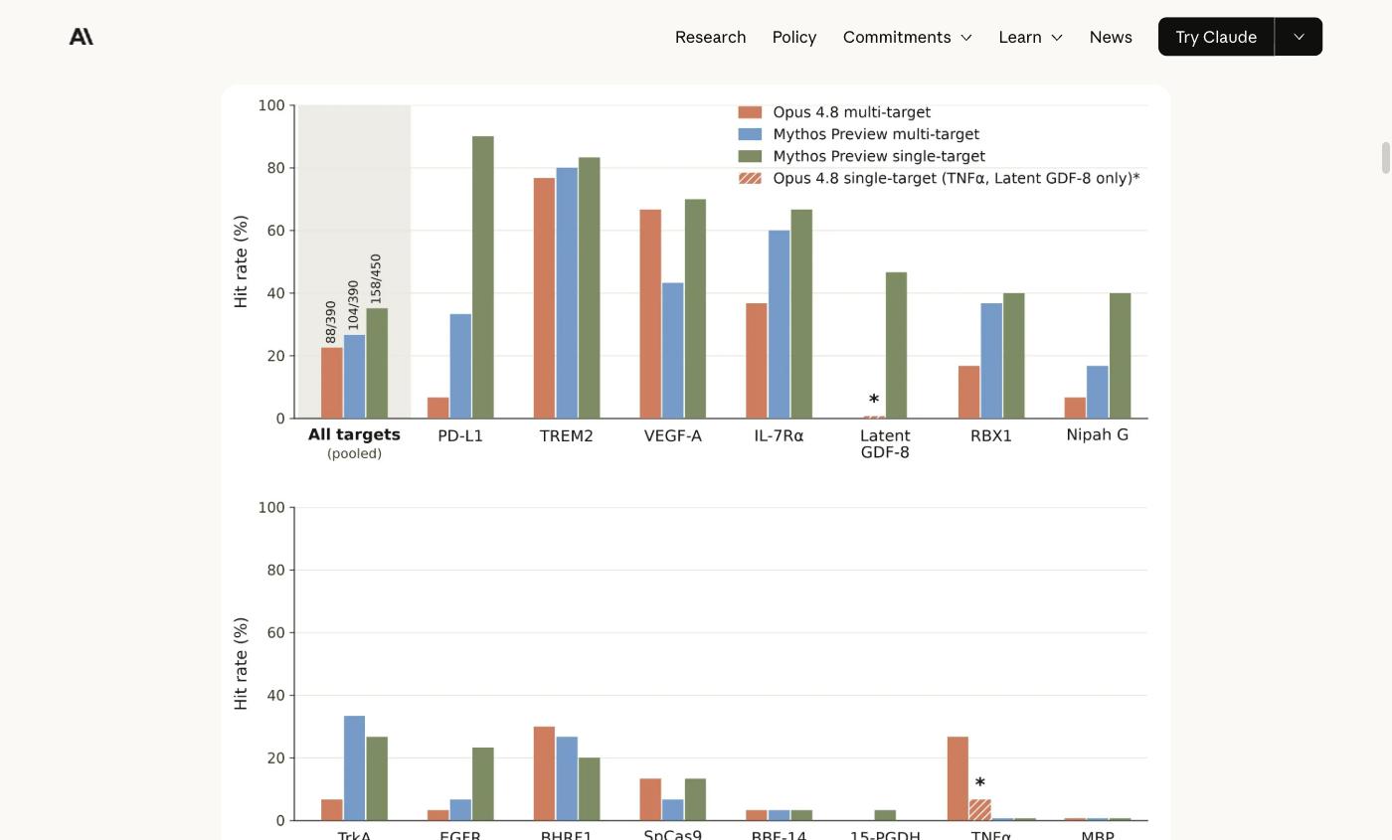1392x840 pixels.
Task: Go to the Policy page
Action: click(x=794, y=37)
